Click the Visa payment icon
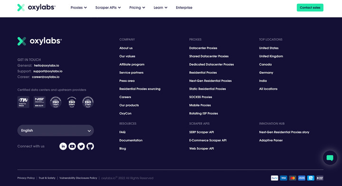This screenshot has width=342, height=186. 284,178
